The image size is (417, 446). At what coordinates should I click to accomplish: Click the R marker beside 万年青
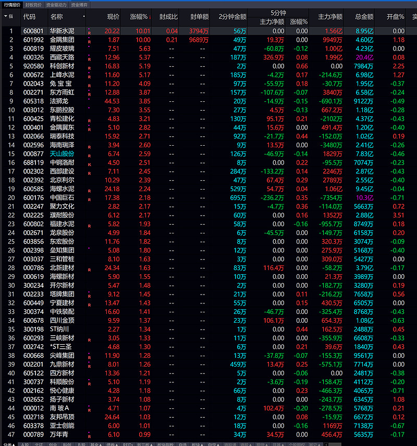[90, 437]
